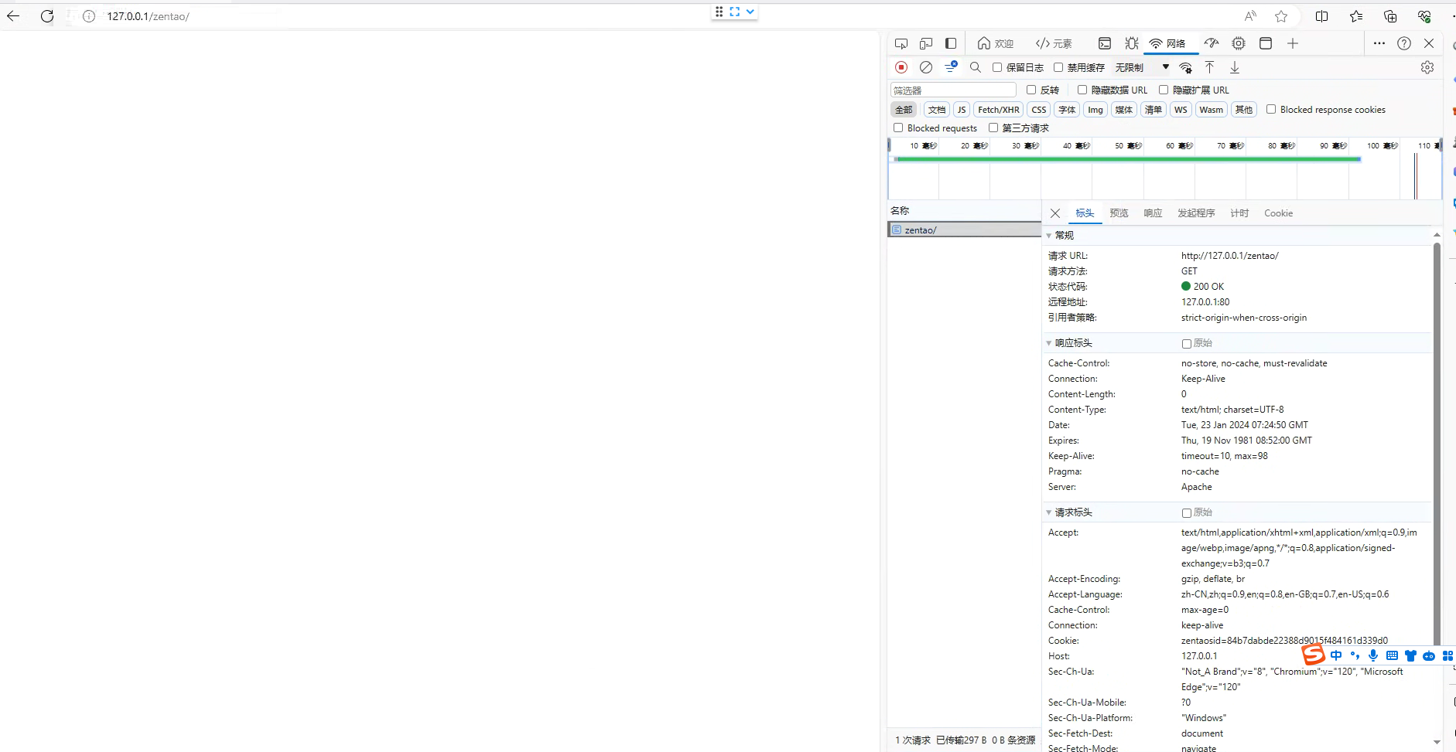The width and height of the screenshot is (1456, 752).
Task: Open the Memory chip icon tool
Action: [1239, 43]
